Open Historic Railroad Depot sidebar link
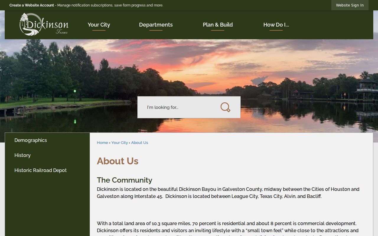The image size is (378, 236). [40, 170]
